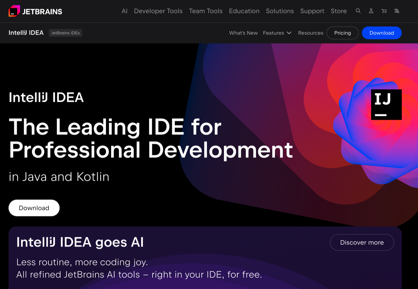Click the profile account icon
Viewport: 418px width, 289px height.
tap(371, 11)
